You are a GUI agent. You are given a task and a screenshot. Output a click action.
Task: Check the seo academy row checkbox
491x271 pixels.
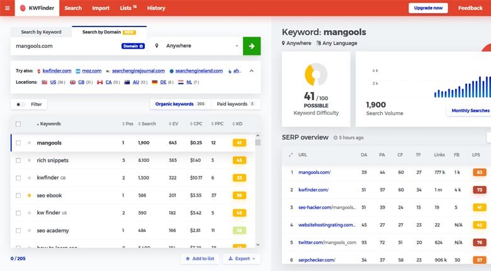(18, 231)
